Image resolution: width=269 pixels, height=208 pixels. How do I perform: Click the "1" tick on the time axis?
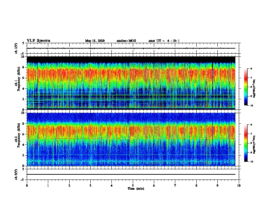48,186
